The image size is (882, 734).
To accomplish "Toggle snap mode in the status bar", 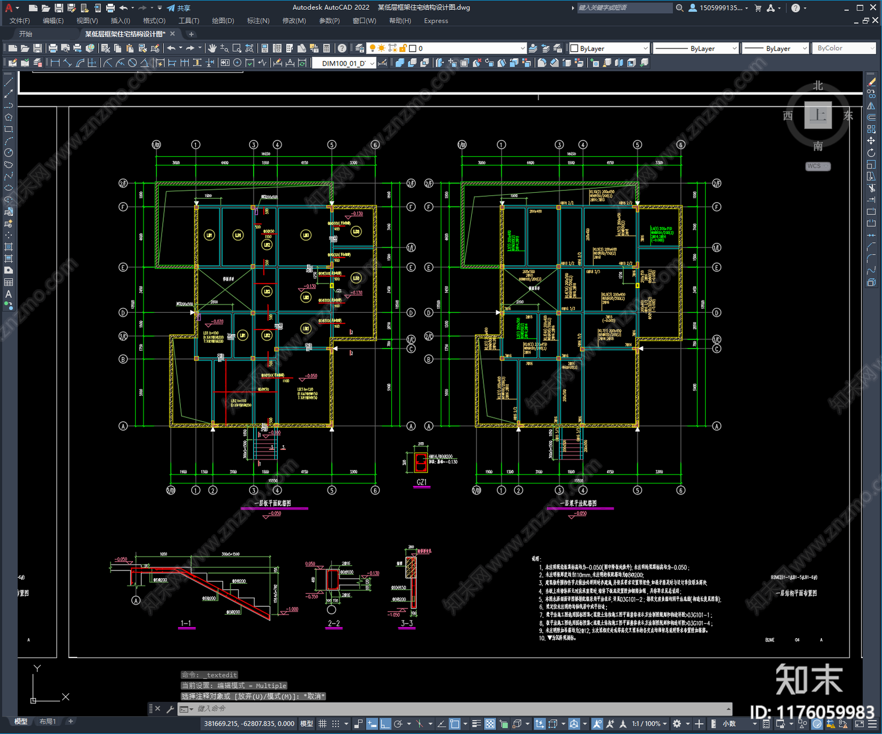I will pos(335,724).
